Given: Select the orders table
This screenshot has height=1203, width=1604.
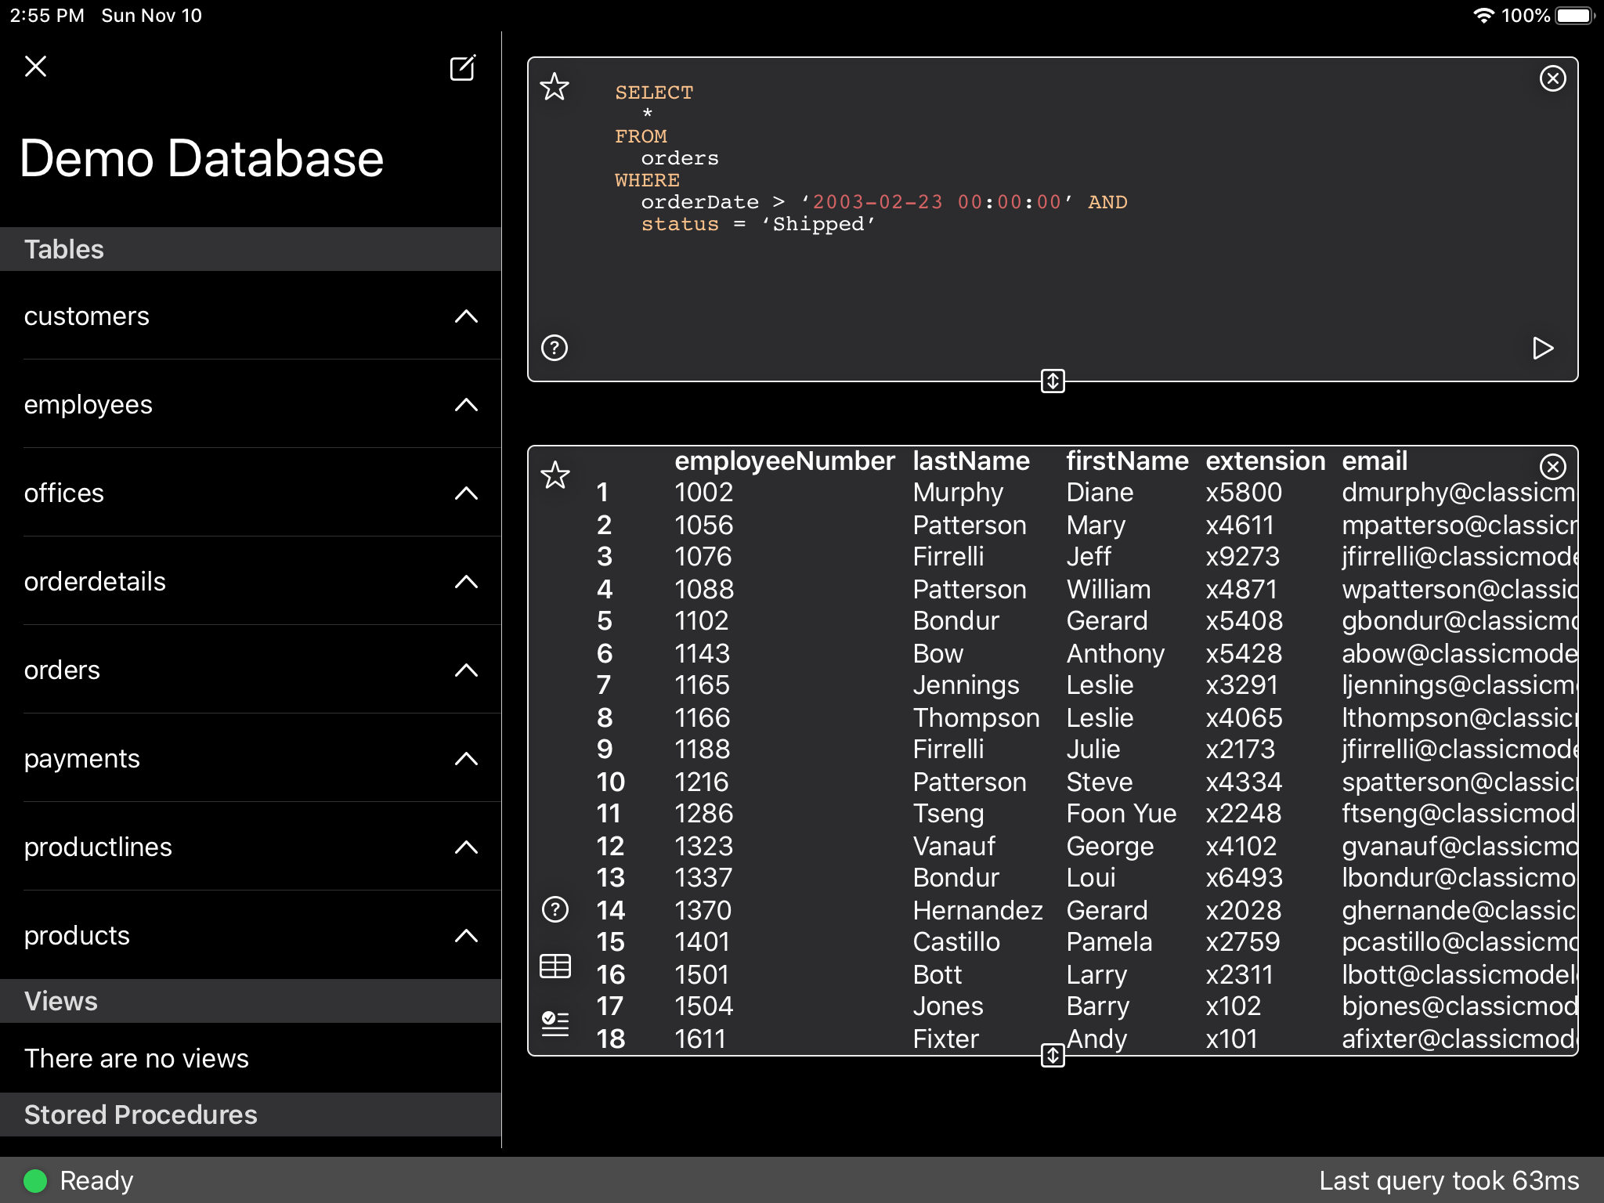Looking at the screenshot, I should click(x=63, y=670).
